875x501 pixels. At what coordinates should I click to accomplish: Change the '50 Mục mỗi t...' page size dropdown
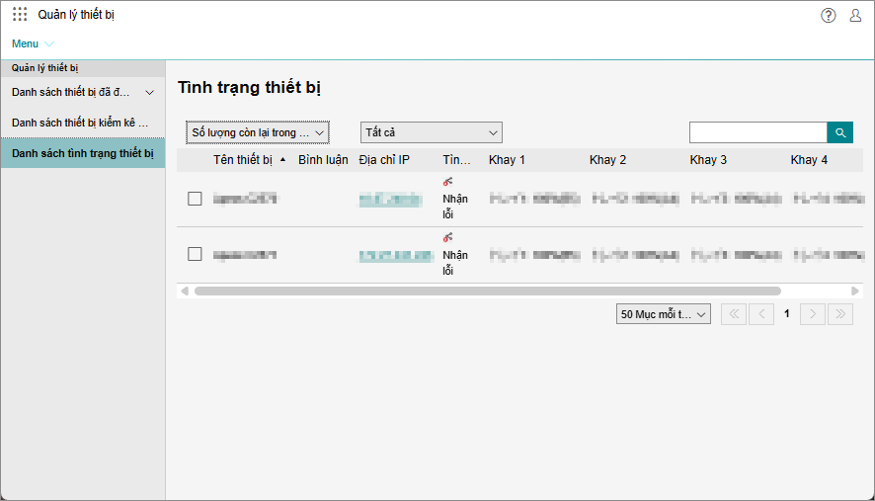(663, 314)
